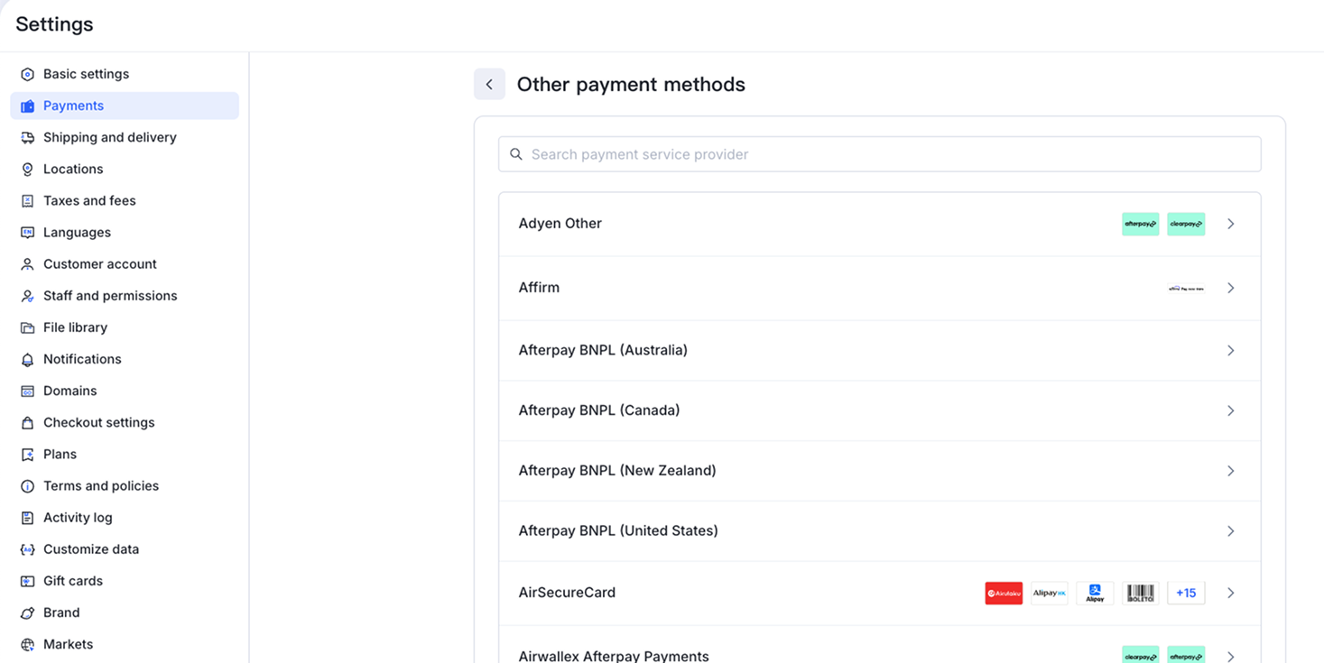
Task: Expand Afterpay BNPL (Canada) chevron arrow
Action: (1230, 410)
